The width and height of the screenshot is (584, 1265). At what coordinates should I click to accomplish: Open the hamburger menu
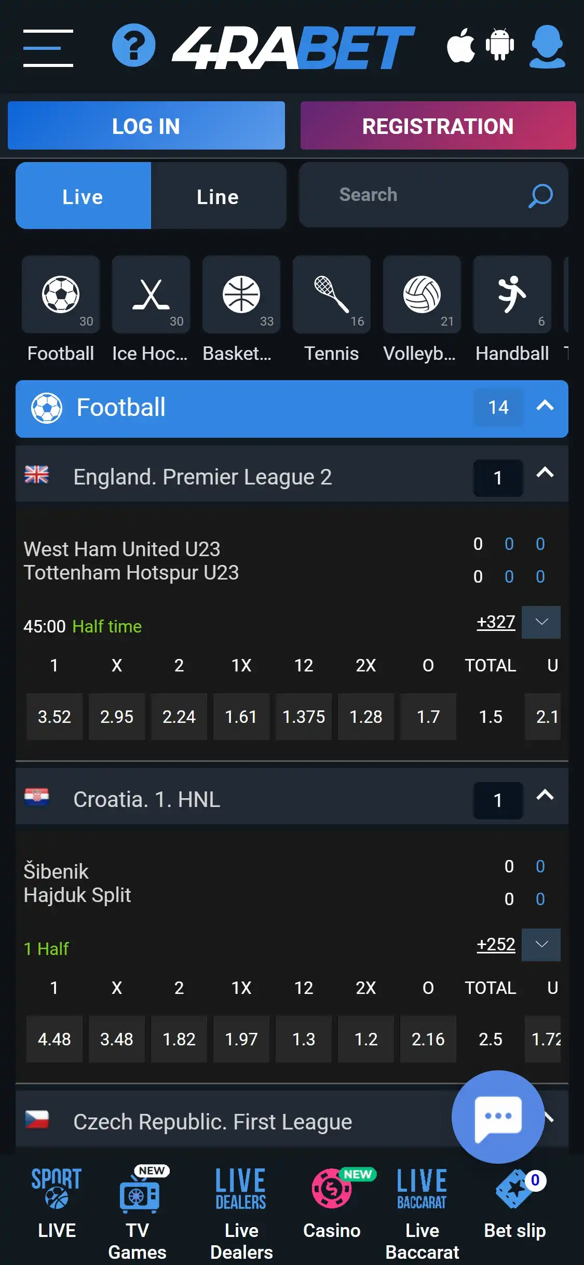coord(48,48)
